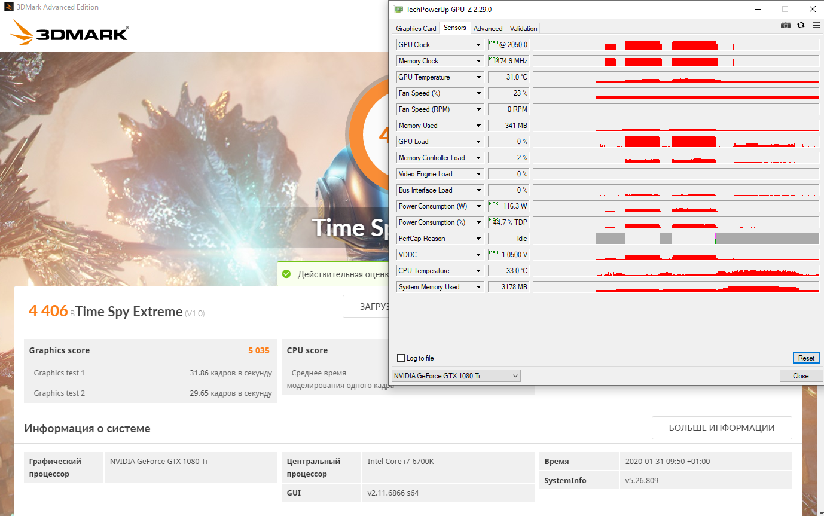The image size is (824, 516).
Task: Click the 4 406 Time Spy Extreme score
Action: (x=48, y=311)
